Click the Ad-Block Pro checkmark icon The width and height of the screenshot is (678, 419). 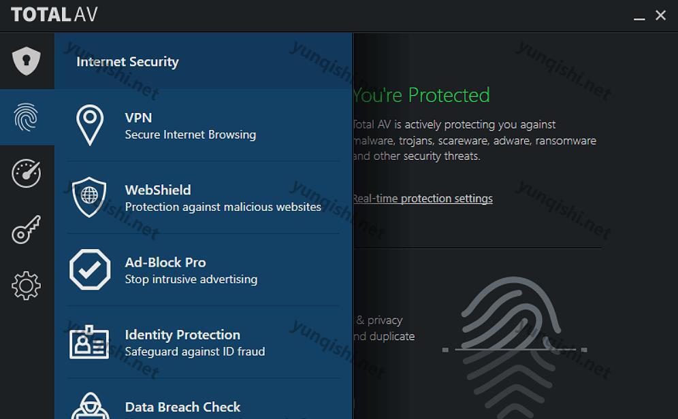click(90, 269)
